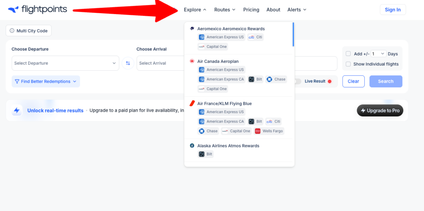Click the flightpoints logo

coord(37,10)
